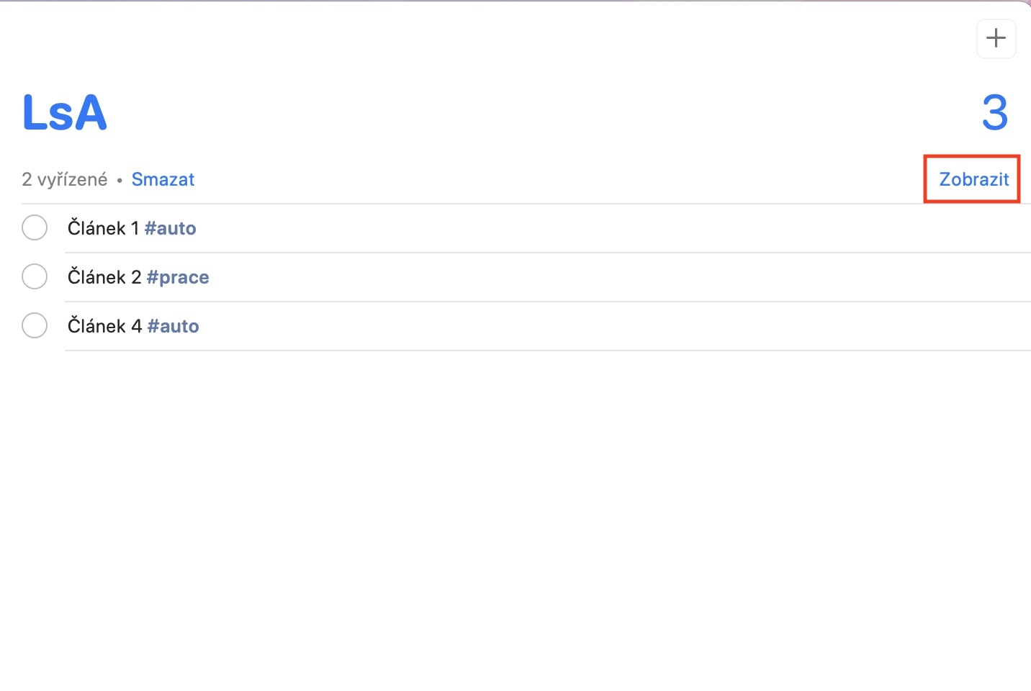Click the plus icon to add reminder
Viewport: 1031px width, 691px height.
pos(996,38)
